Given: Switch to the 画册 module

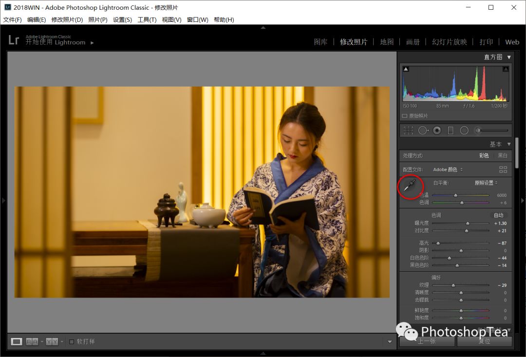Looking at the screenshot, I should pos(413,42).
